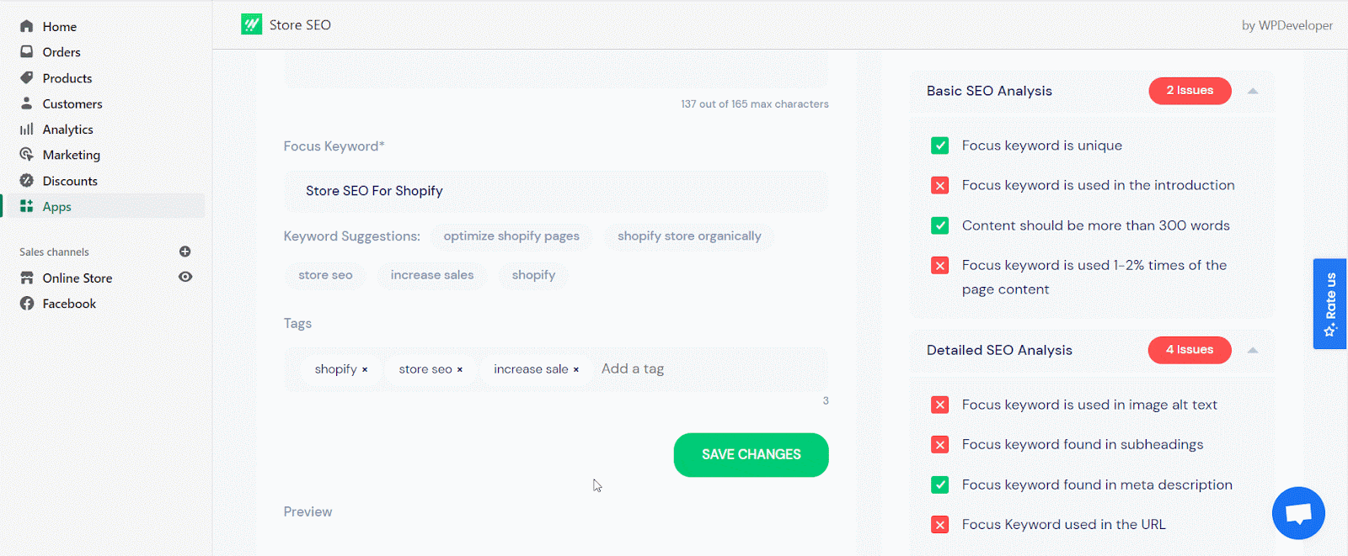Click the Apps grid icon

tap(27, 206)
